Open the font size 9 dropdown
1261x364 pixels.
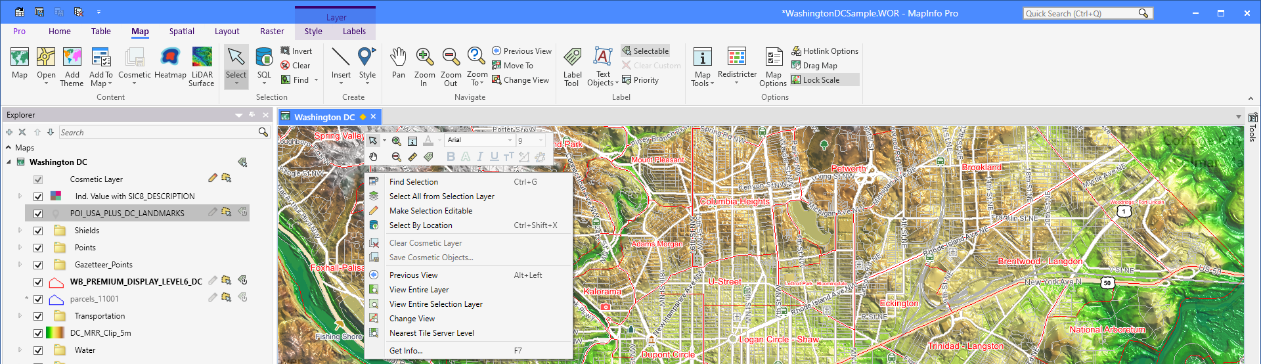point(541,140)
